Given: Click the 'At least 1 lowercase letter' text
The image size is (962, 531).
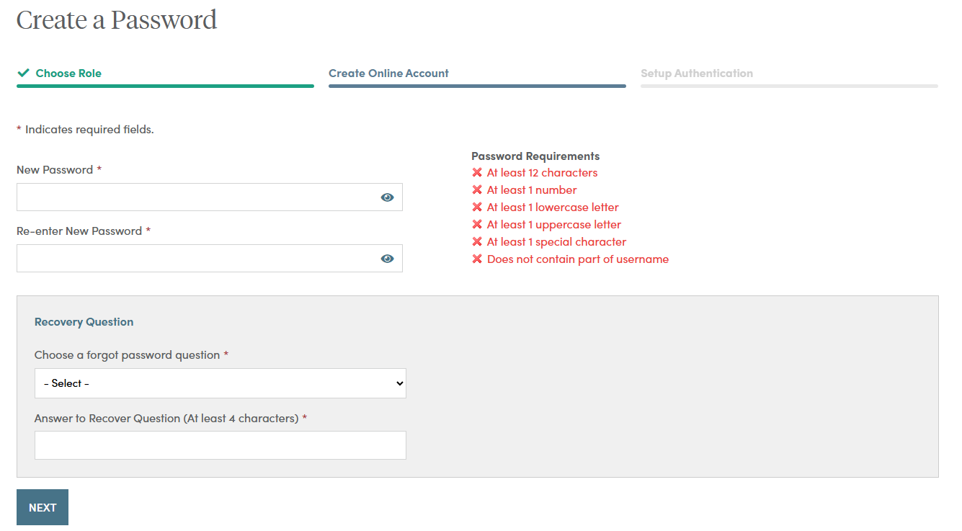Looking at the screenshot, I should pos(553,208).
